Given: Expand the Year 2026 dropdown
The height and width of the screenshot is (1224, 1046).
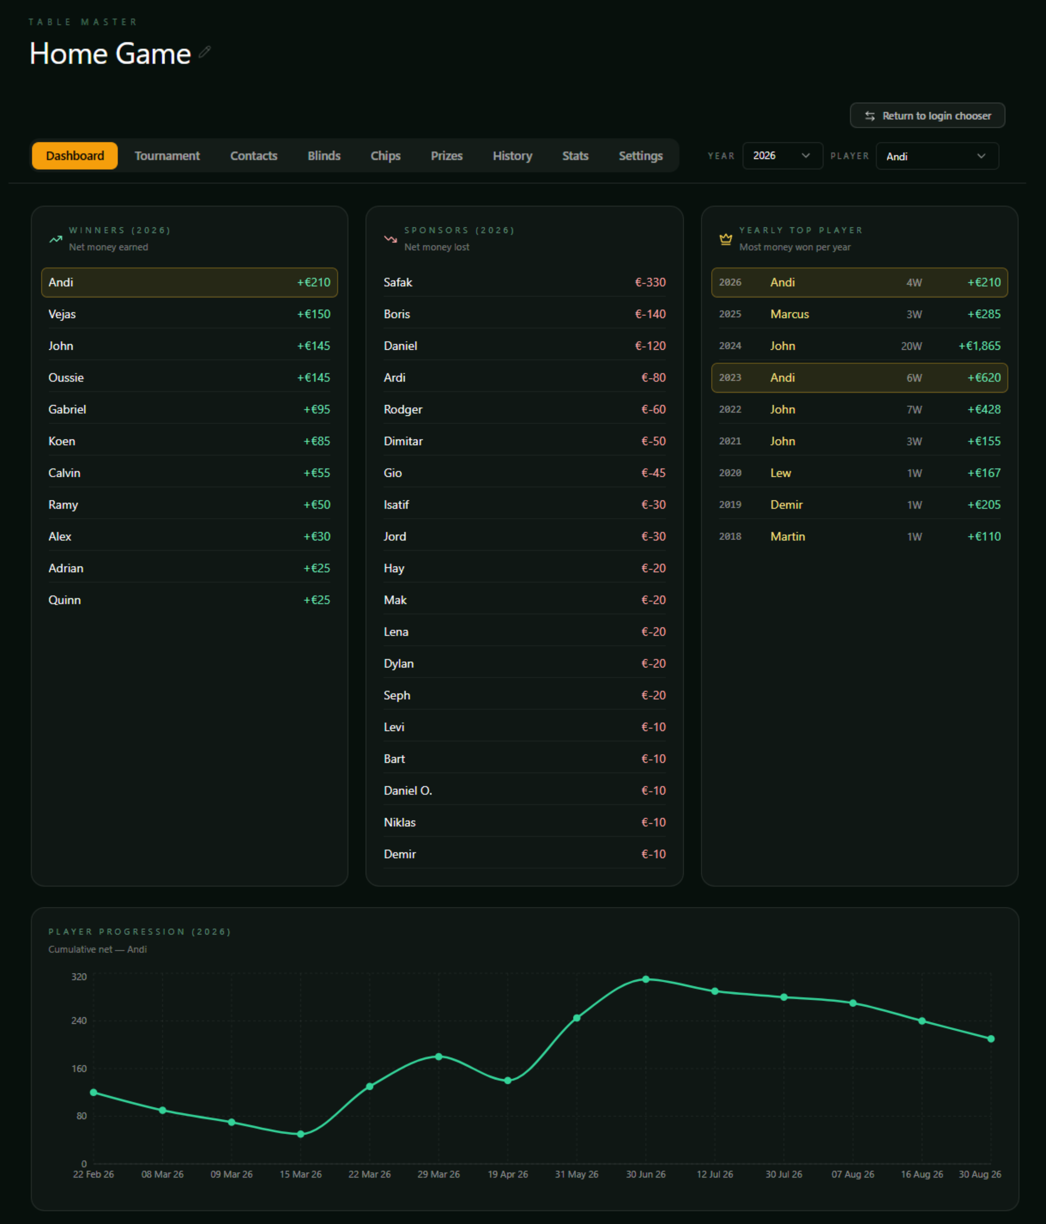Looking at the screenshot, I should tap(782, 156).
